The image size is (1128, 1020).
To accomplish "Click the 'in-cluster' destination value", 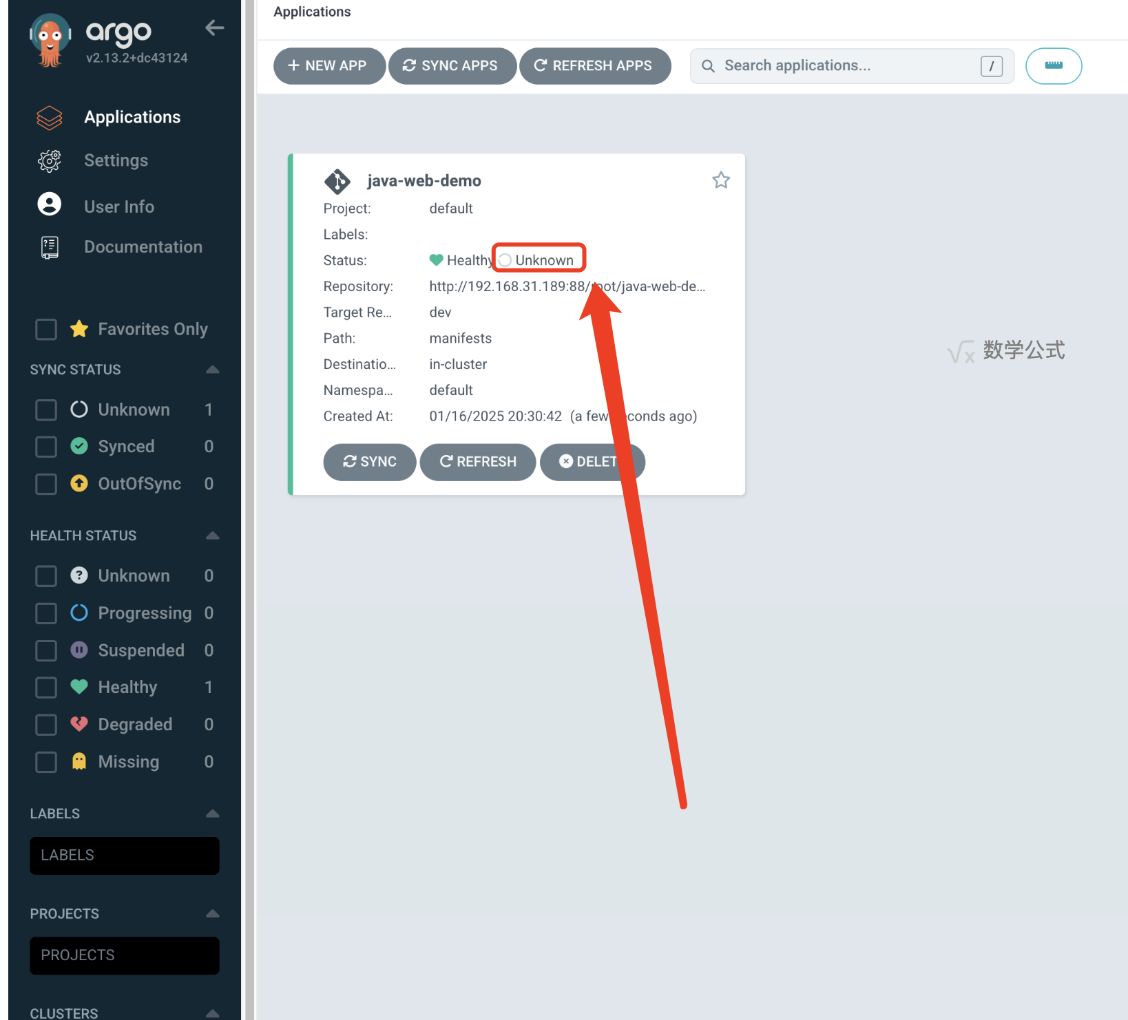I will (458, 364).
